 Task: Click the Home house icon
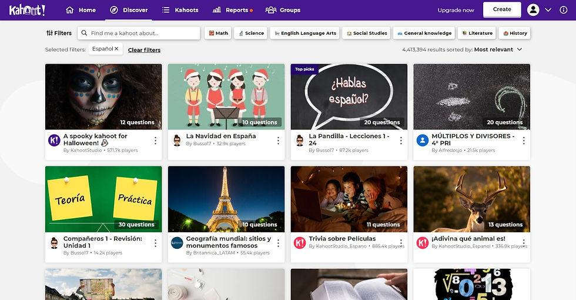(69, 10)
